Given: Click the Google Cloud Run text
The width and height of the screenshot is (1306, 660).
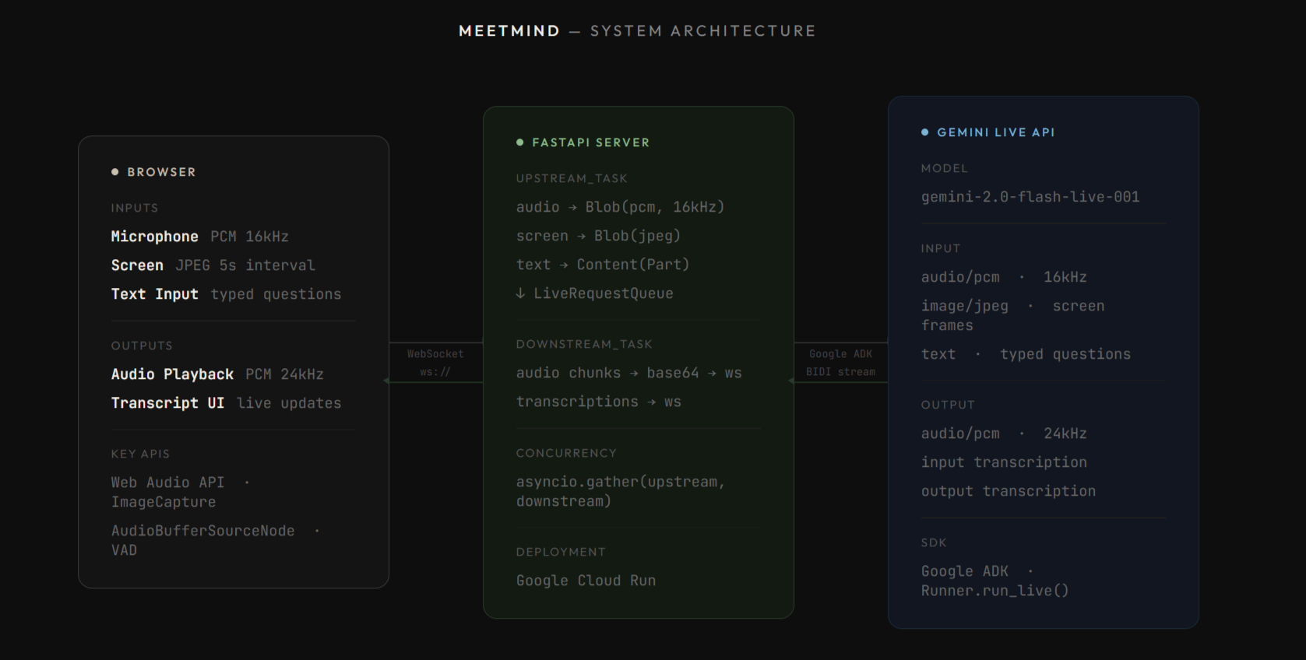Looking at the screenshot, I should 586,581.
